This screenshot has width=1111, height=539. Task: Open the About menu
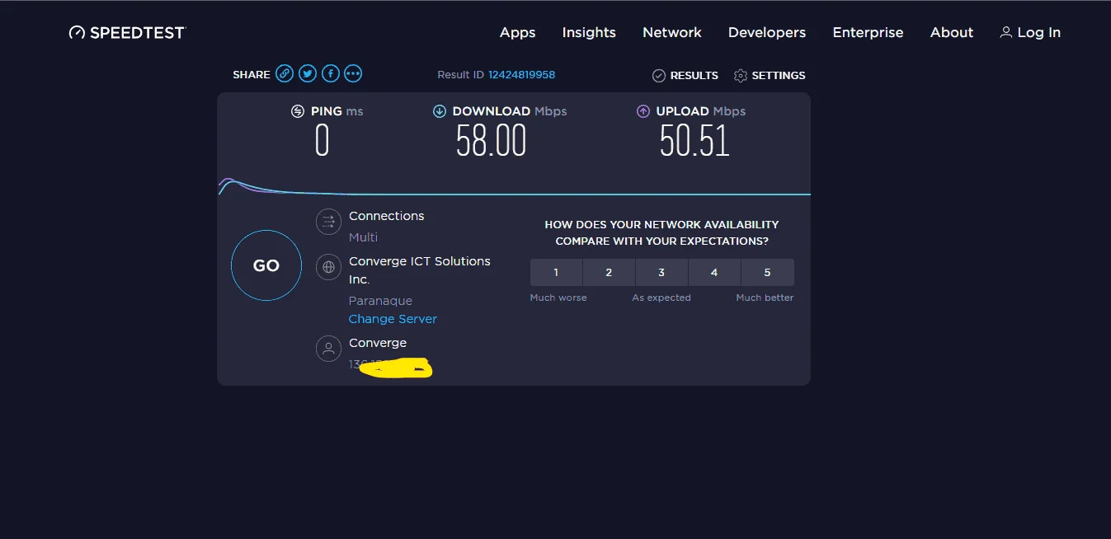click(952, 32)
